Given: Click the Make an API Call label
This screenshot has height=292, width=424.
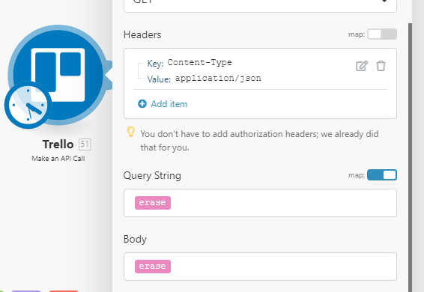Looking at the screenshot, I should (58, 159).
